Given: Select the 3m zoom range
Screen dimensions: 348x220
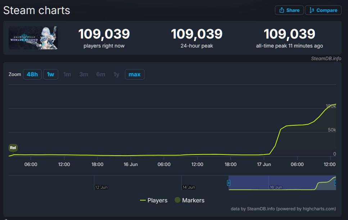Looking at the screenshot, I should (x=83, y=75).
